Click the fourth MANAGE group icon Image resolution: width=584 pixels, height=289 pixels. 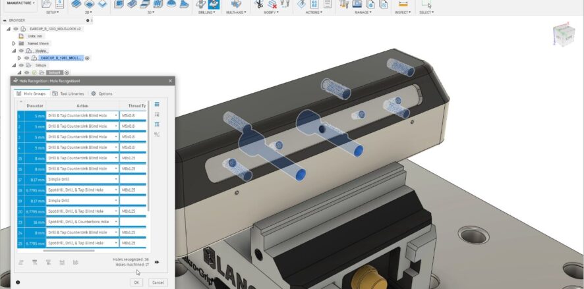tap(383, 4)
